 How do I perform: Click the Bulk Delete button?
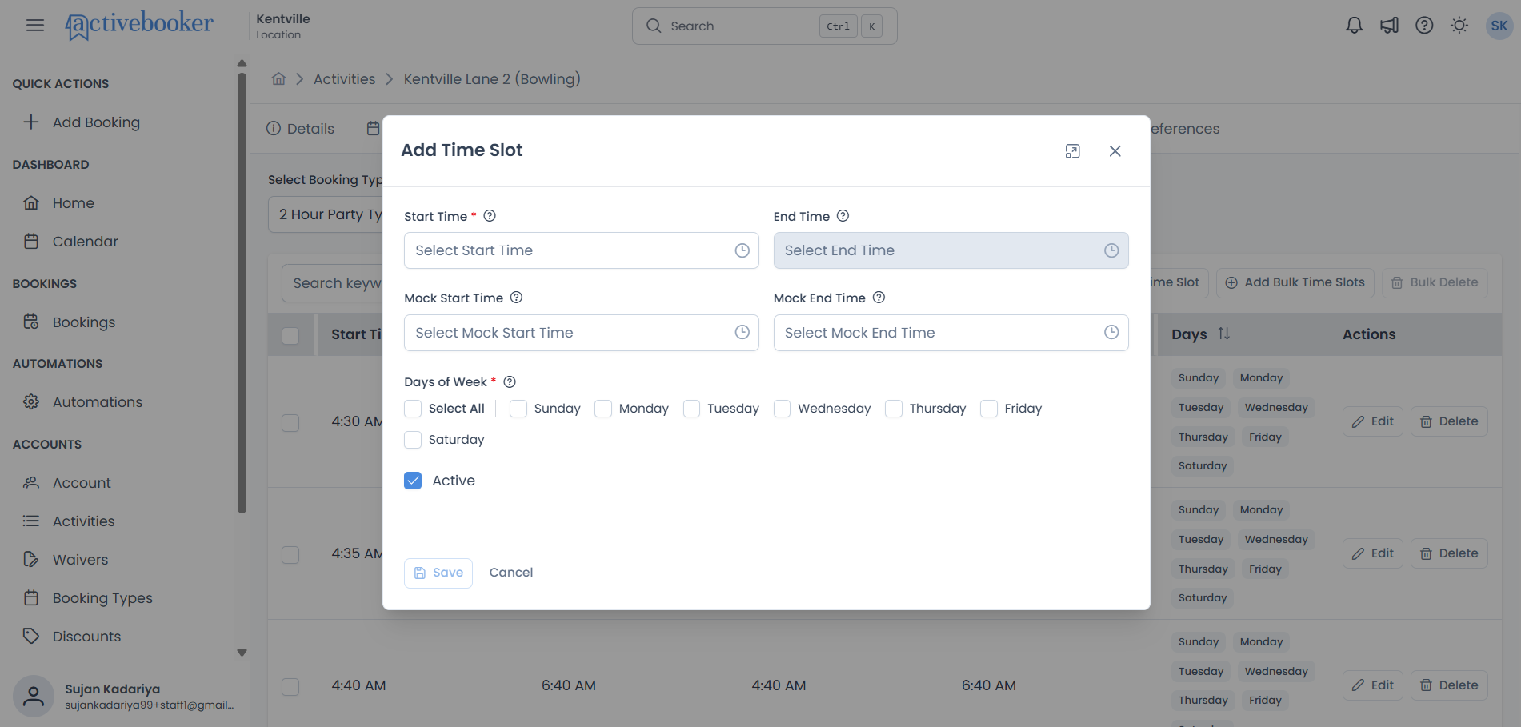pos(1435,282)
